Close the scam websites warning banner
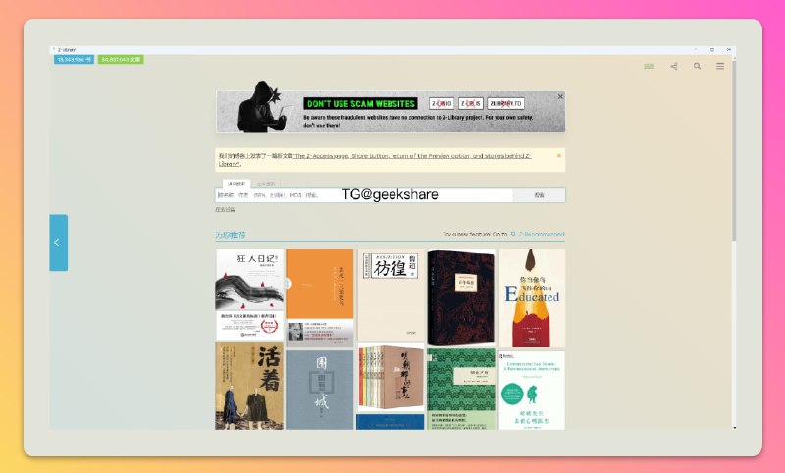The width and height of the screenshot is (785, 473). click(560, 96)
